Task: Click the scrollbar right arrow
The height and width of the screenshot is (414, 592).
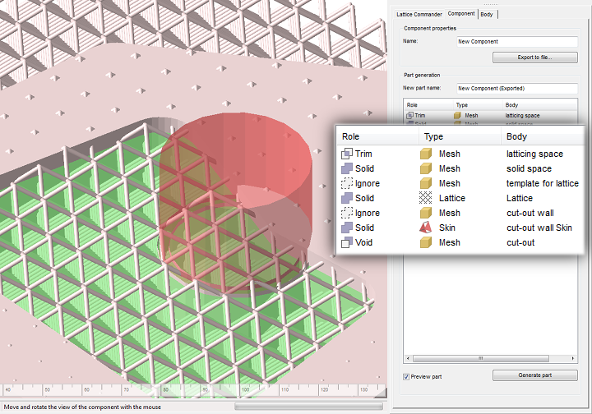Action: coord(573,358)
